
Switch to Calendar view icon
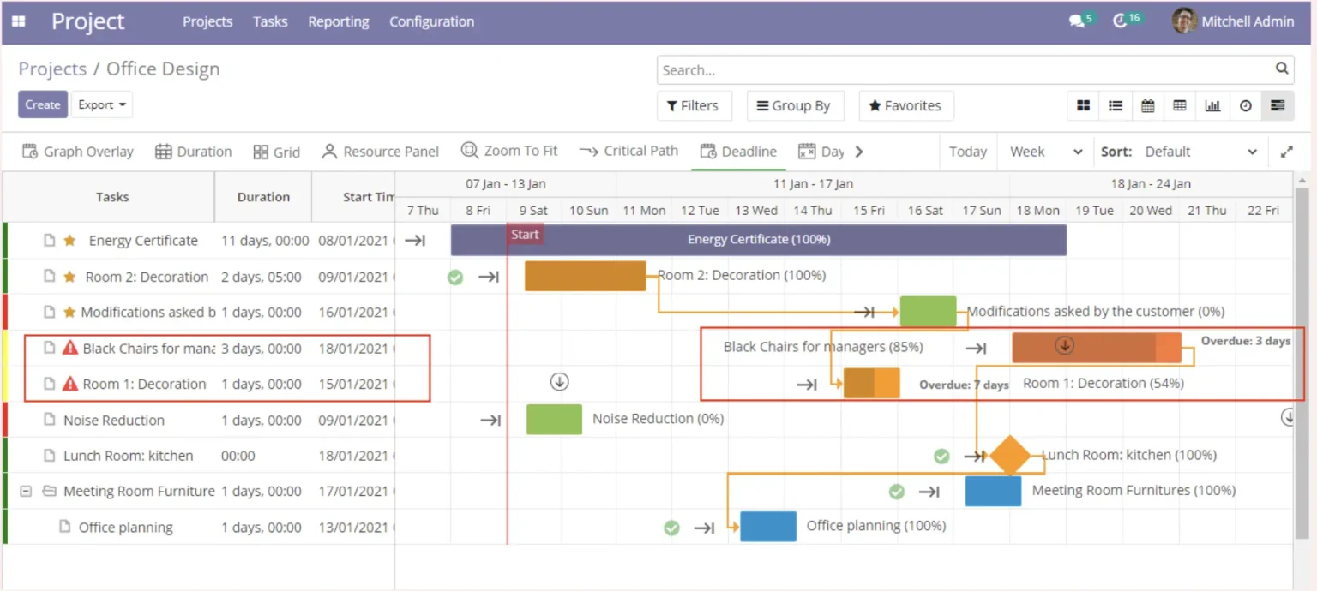click(x=1147, y=105)
